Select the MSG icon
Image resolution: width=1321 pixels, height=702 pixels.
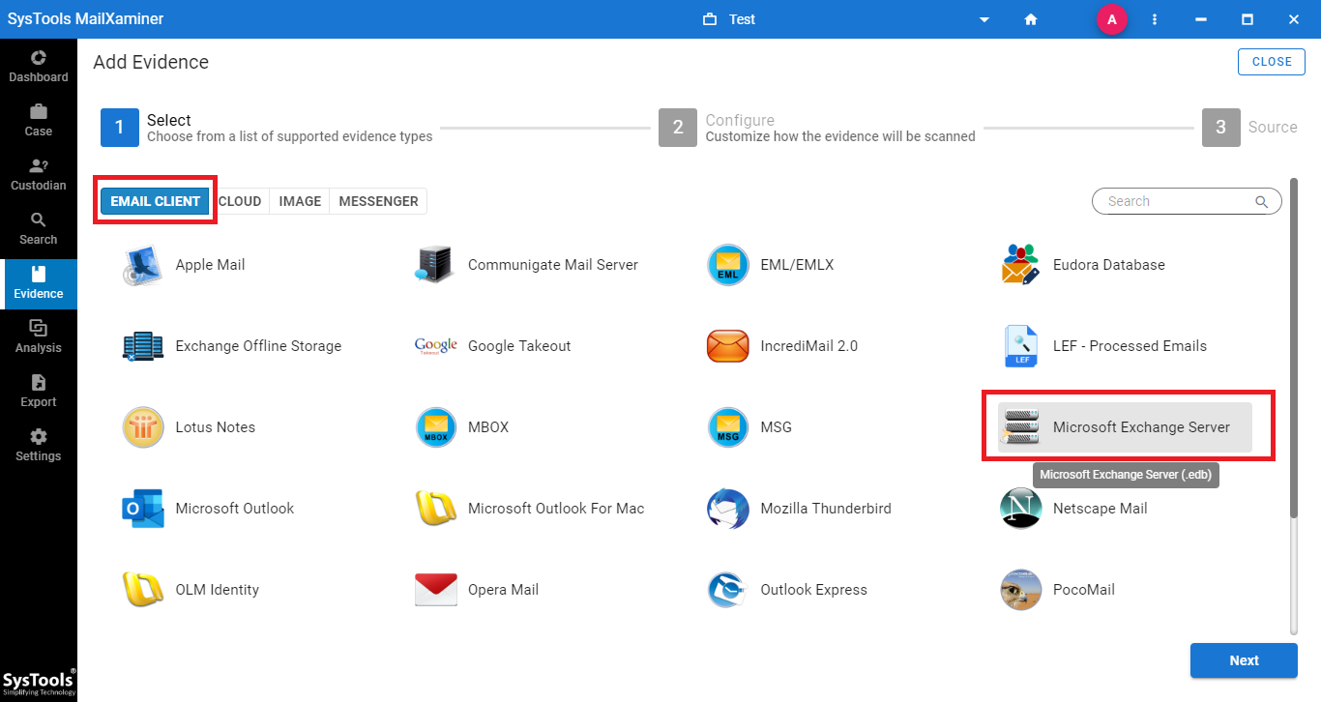coord(728,427)
